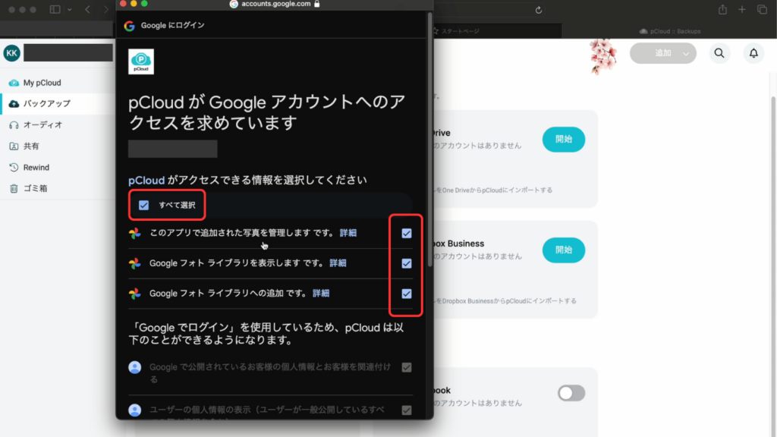Click the shared people icon
Viewport: 777px width, 437px height.
pyautogui.click(x=14, y=146)
